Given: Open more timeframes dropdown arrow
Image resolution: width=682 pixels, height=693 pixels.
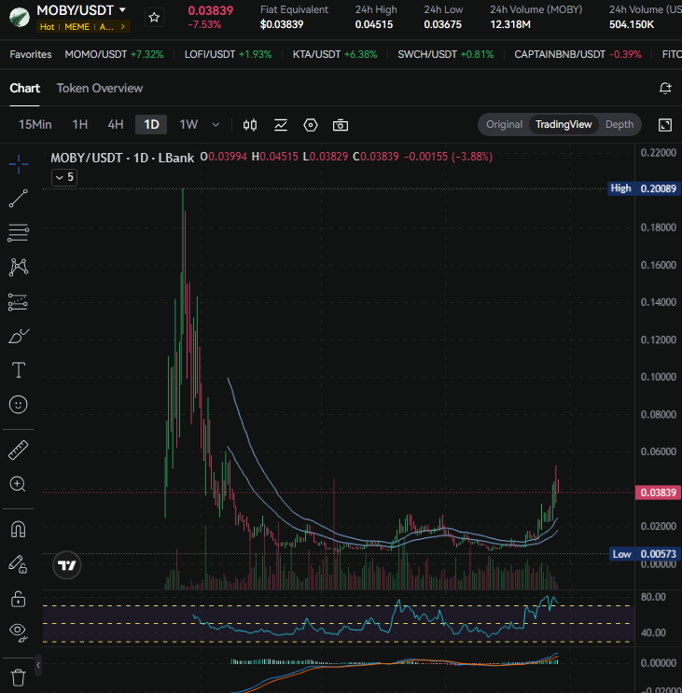Looking at the screenshot, I should (216, 125).
